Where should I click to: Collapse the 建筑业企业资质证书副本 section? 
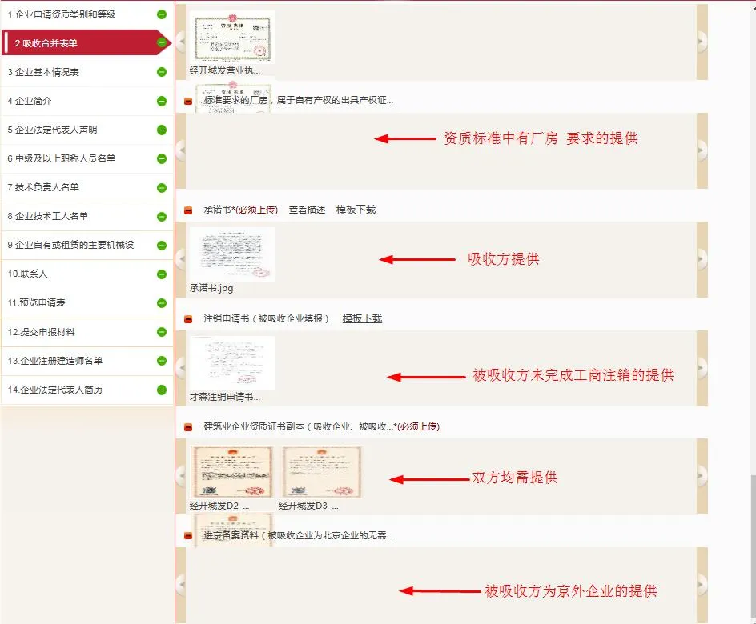(188, 427)
